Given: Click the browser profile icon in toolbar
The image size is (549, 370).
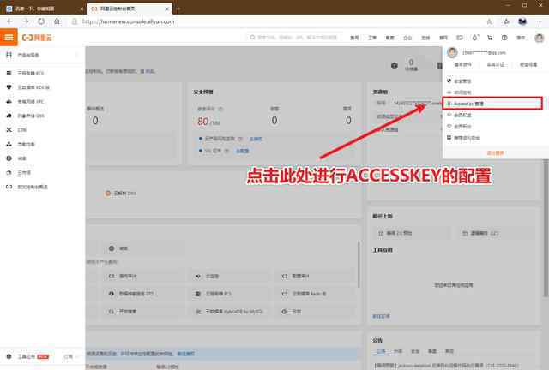Looking at the screenshot, I should click(522, 21).
